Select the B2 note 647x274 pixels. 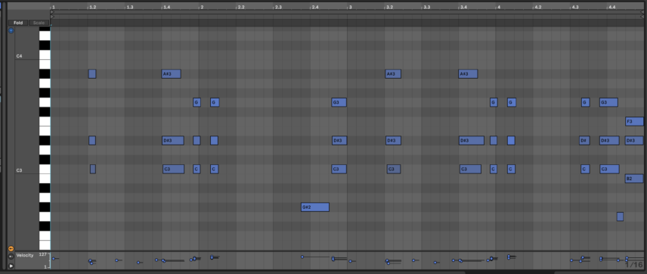[634, 179]
